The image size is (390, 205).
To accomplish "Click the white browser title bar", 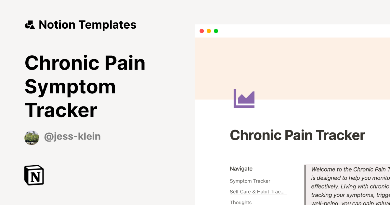I will coord(292,31).
